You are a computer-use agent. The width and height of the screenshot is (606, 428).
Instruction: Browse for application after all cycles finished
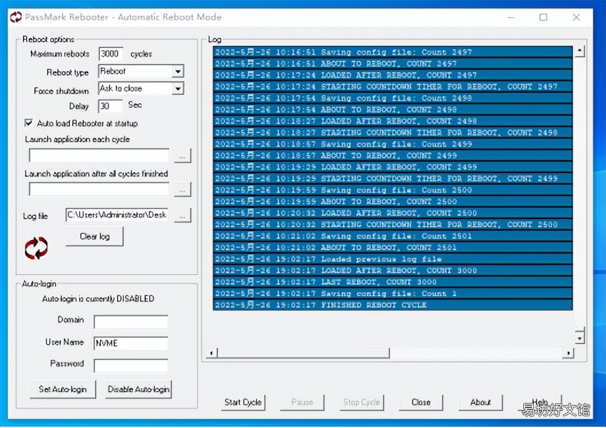182,189
